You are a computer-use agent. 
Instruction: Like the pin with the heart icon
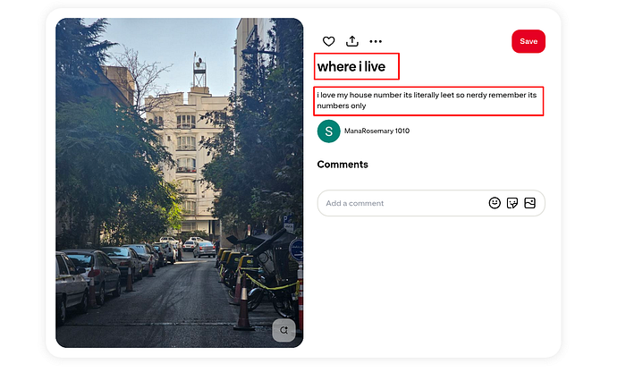tap(328, 41)
